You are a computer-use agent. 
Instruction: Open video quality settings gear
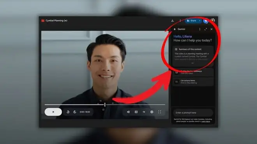(152, 112)
